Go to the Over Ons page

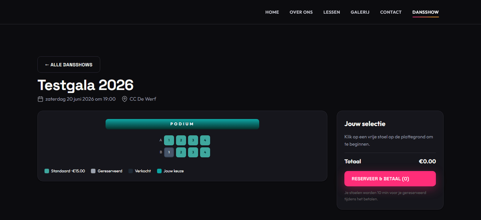(x=301, y=12)
